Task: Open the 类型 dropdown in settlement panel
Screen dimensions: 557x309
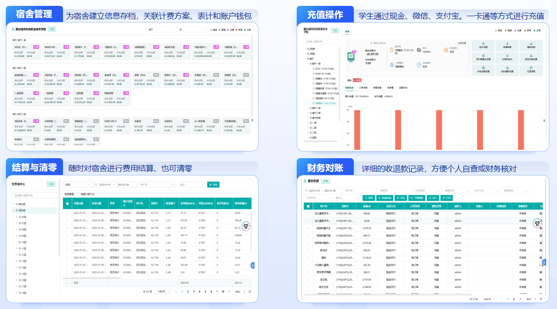Action: click(191, 185)
